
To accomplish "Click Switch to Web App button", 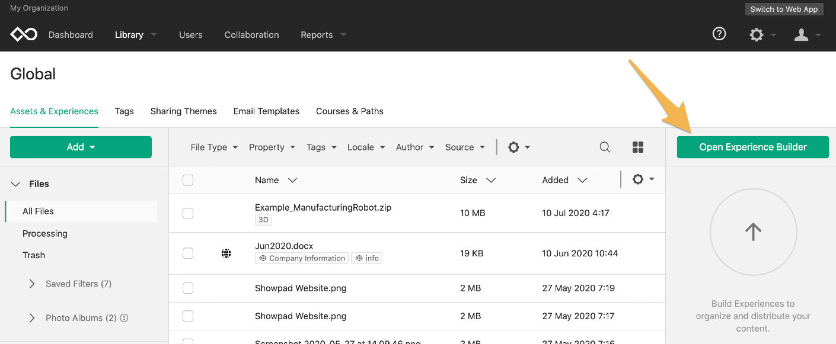I will [784, 9].
